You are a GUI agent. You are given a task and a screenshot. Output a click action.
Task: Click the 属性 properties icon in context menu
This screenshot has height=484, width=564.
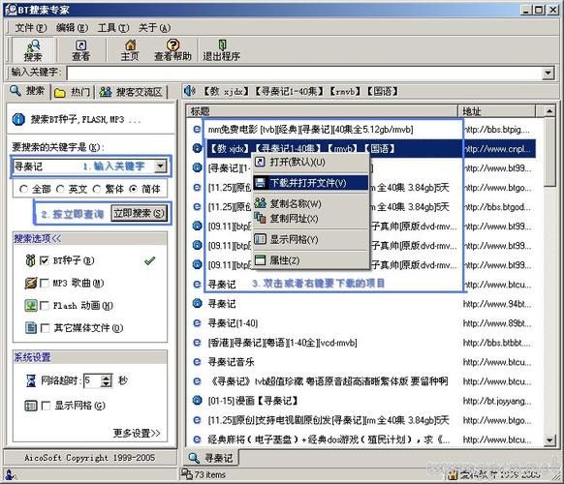(260, 260)
